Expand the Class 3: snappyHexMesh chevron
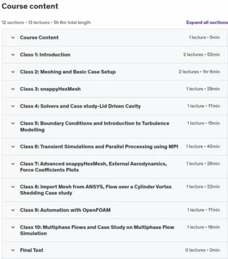 tap(13, 89)
